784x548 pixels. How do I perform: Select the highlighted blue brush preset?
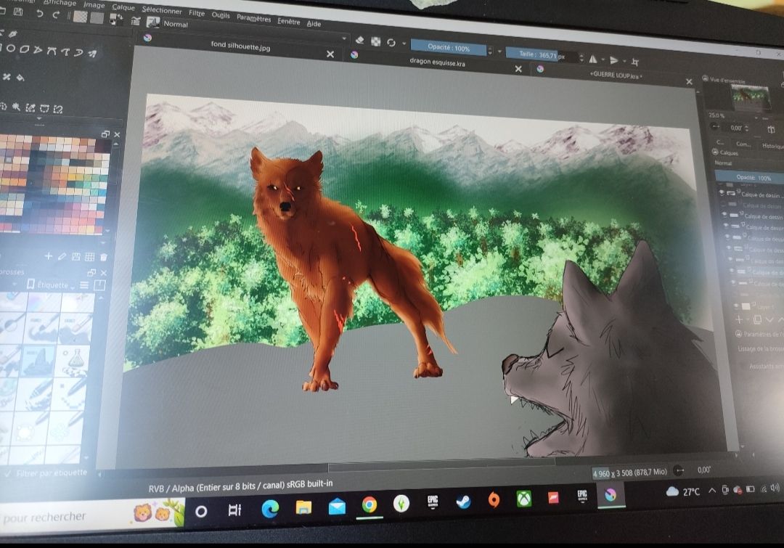[36, 360]
